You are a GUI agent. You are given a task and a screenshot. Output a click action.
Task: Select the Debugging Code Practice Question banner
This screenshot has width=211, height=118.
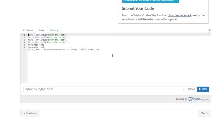(x=150, y=1)
